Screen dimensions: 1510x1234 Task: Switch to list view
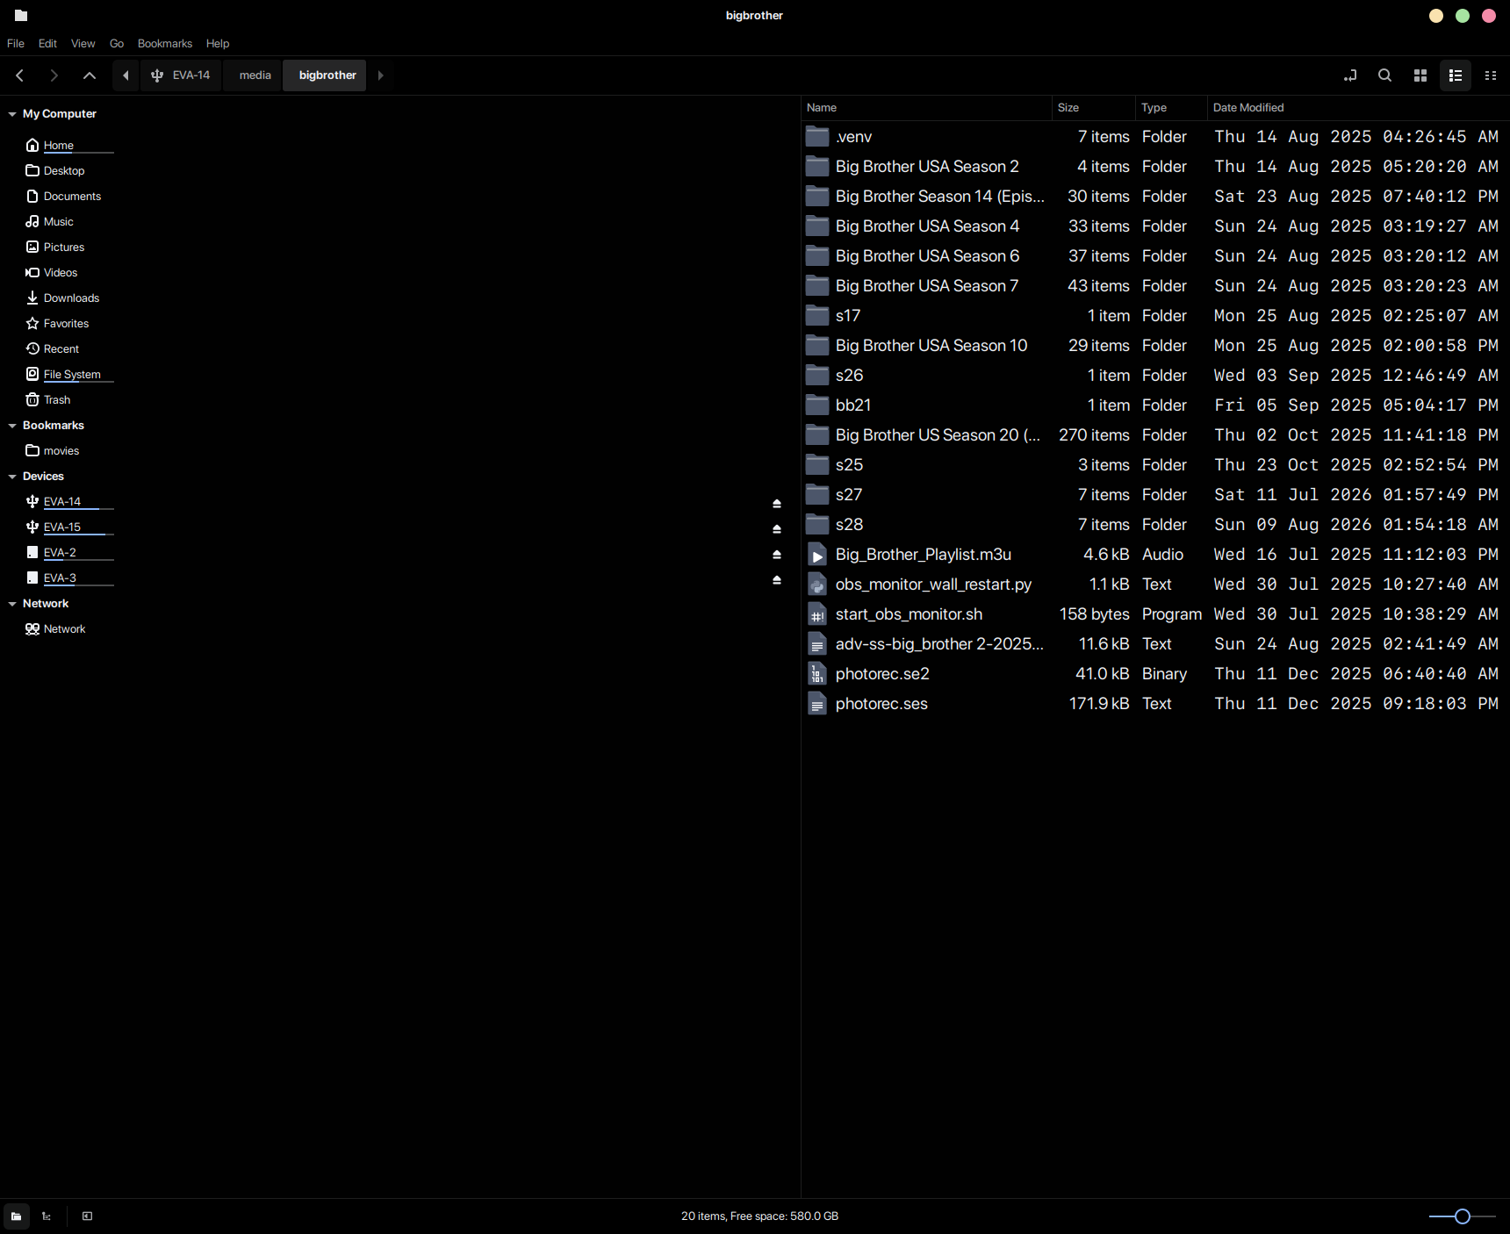point(1456,75)
